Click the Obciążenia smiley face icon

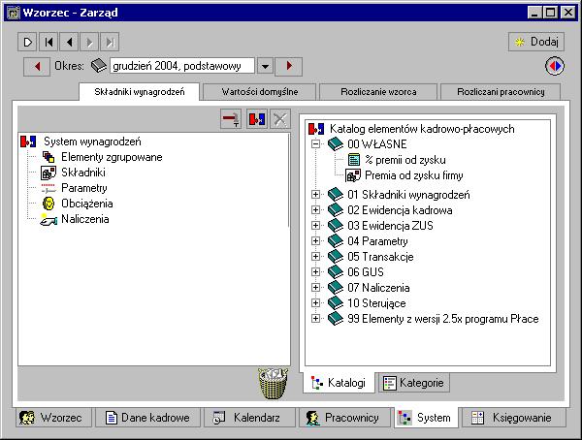pyautogui.click(x=48, y=204)
